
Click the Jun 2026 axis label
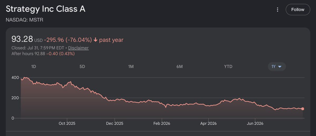pos(255,123)
